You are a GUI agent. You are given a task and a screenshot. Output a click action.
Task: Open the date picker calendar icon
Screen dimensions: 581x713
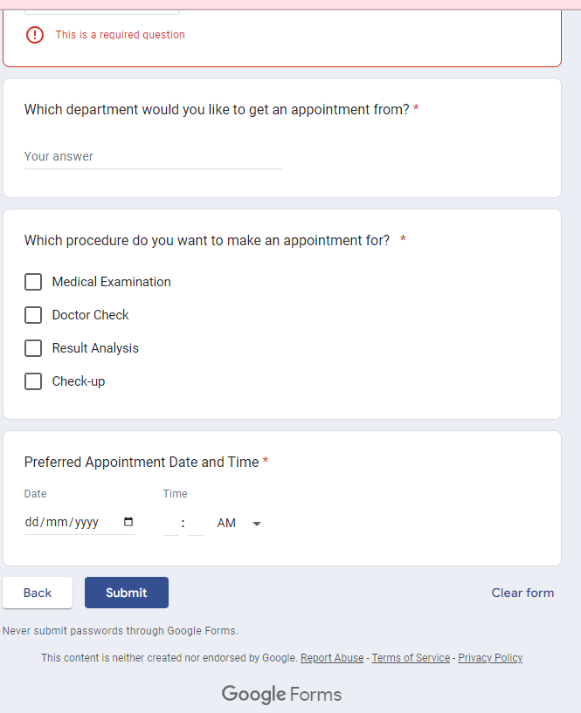(128, 522)
